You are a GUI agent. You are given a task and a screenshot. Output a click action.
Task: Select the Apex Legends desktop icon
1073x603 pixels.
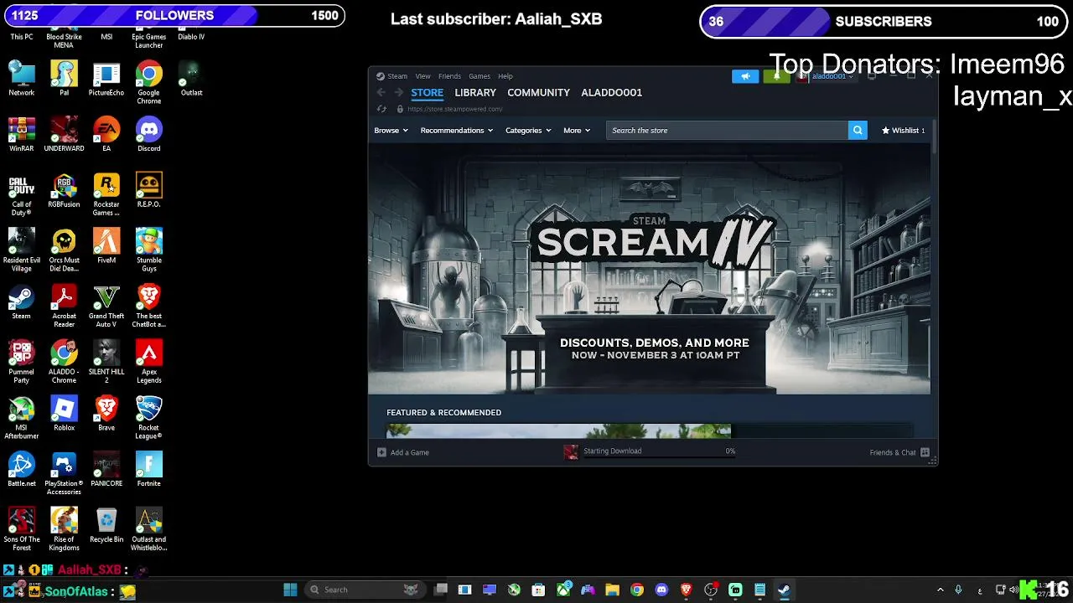(149, 363)
